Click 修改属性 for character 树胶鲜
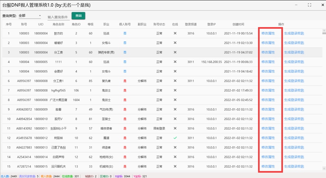326x178 pixels. coord(268,138)
